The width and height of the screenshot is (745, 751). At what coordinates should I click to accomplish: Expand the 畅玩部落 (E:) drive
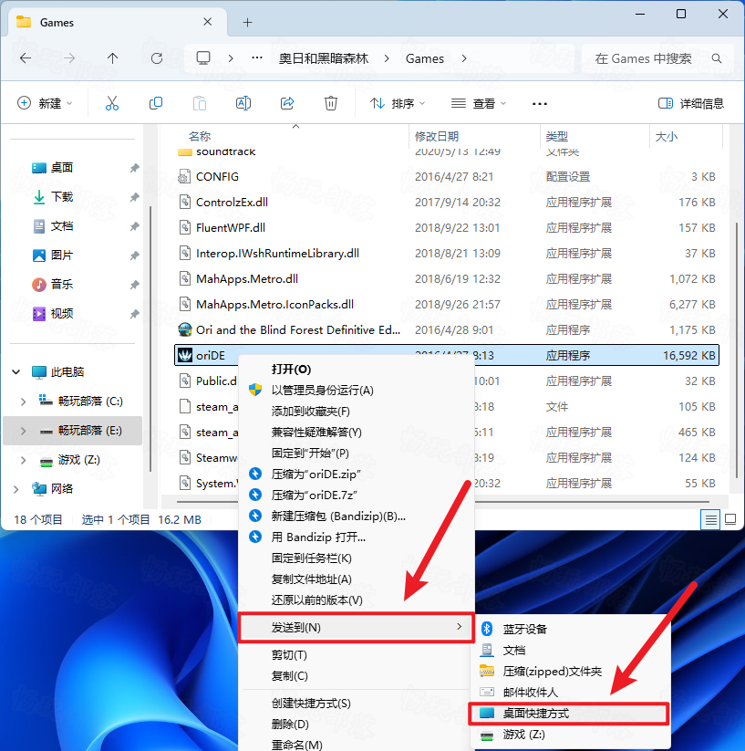click(23, 431)
